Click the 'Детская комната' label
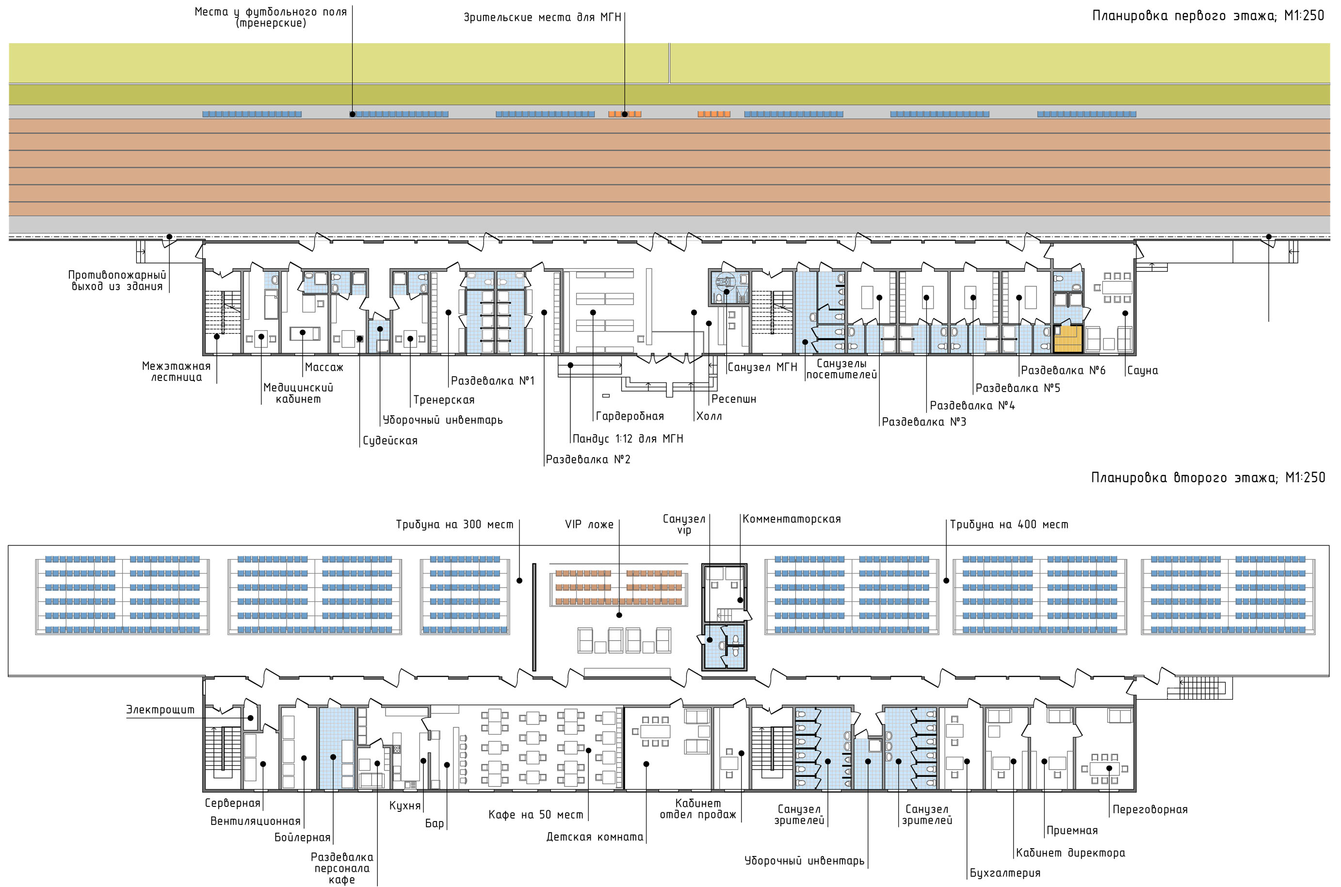The image size is (1341, 887). coord(595,837)
